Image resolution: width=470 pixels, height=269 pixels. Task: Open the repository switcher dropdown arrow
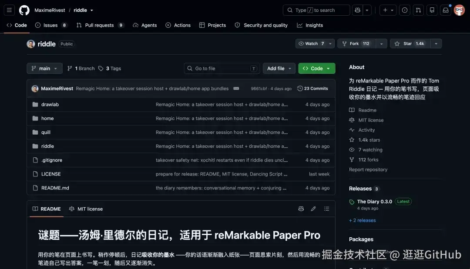pyautogui.click(x=92, y=10)
